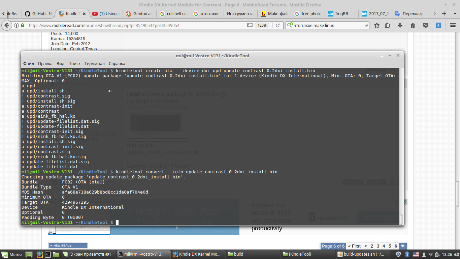Click the US flag keyboard layout indicator
The image size is (460, 259).
[x=416, y=254]
